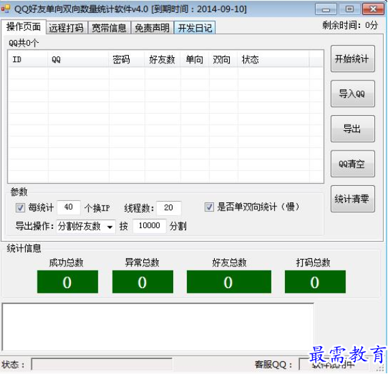Click the 状态 column header
The image size is (392, 376).
click(273, 60)
